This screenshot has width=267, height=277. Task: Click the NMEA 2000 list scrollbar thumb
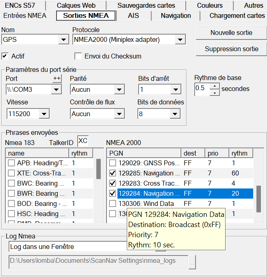(258, 199)
